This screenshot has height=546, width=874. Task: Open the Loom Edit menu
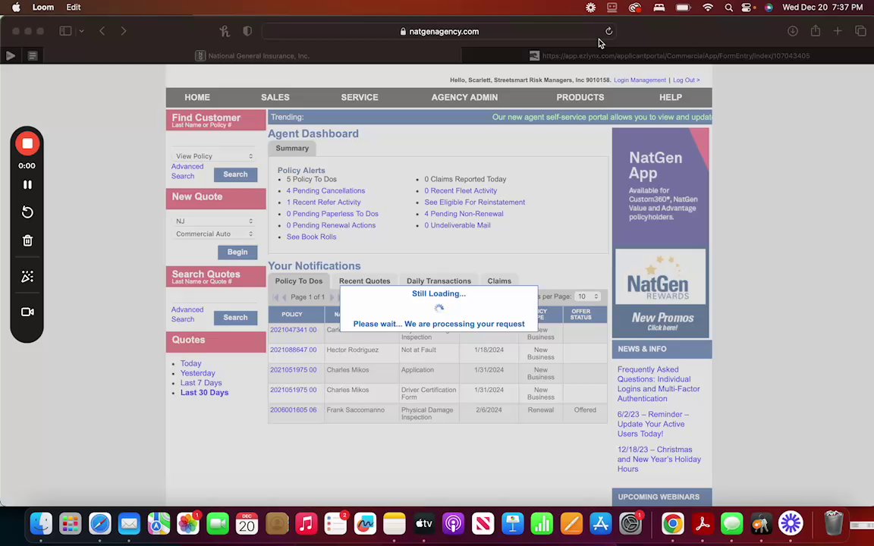click(x=73, y=8)
